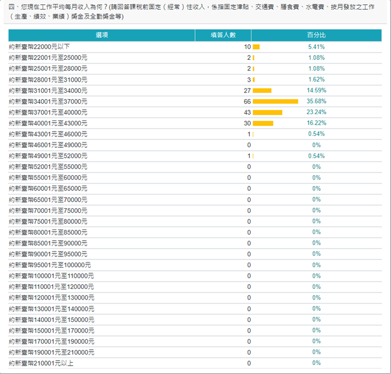Click the orange bar for 34001元至37000元

tap(275, 101)
